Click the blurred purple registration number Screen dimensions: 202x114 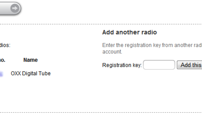tap(1, 74)
